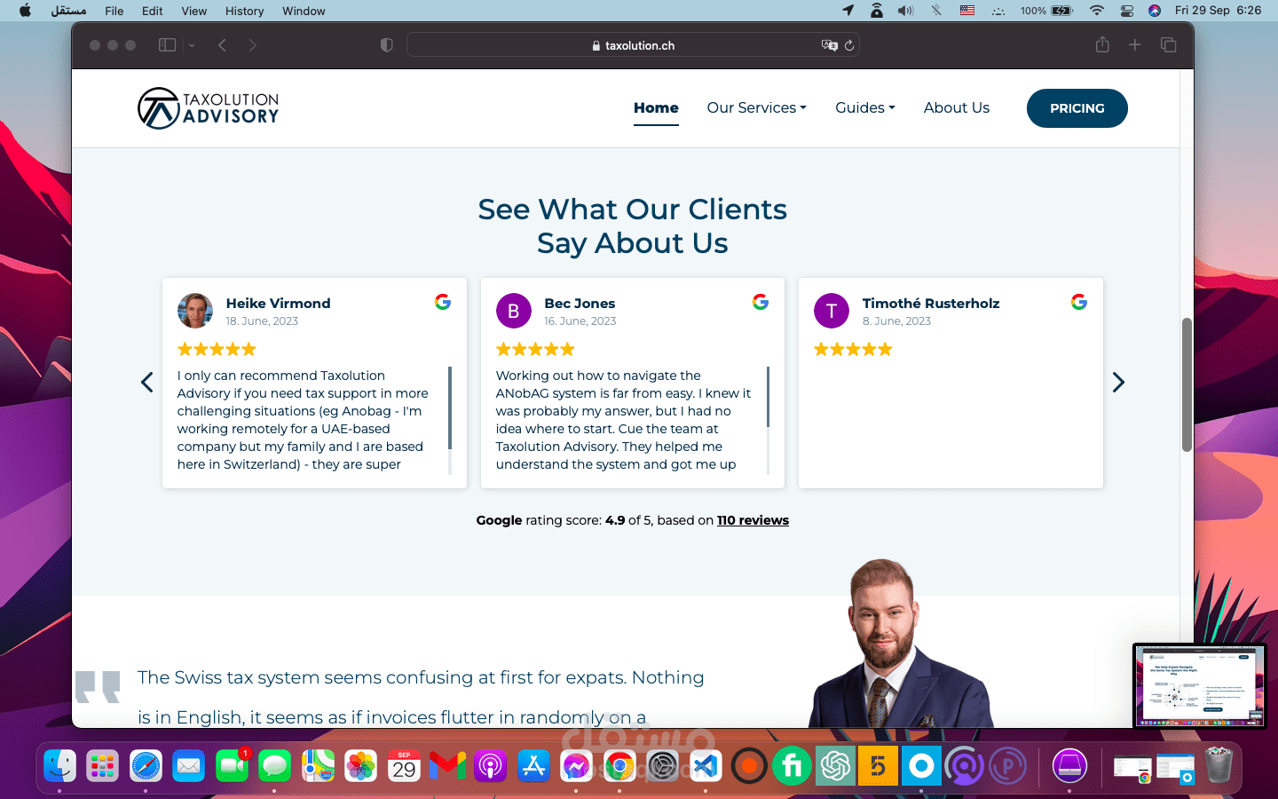The height and width of the screenshot is (799, 1278).
Task: Click the scrollbar inside Heike Virmond's review
Action: (x=450, y=408)
